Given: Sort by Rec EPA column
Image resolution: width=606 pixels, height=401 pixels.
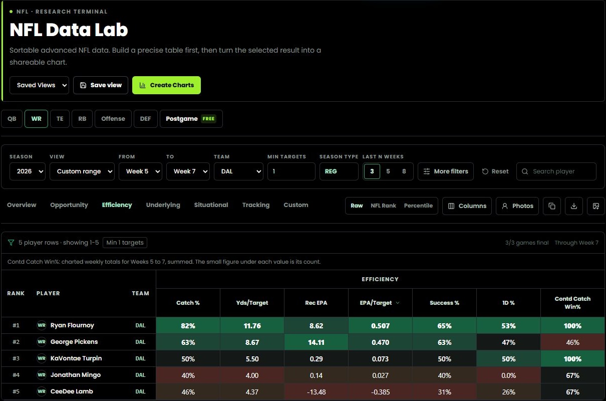Looking at the screenshot, I should 316,303.
